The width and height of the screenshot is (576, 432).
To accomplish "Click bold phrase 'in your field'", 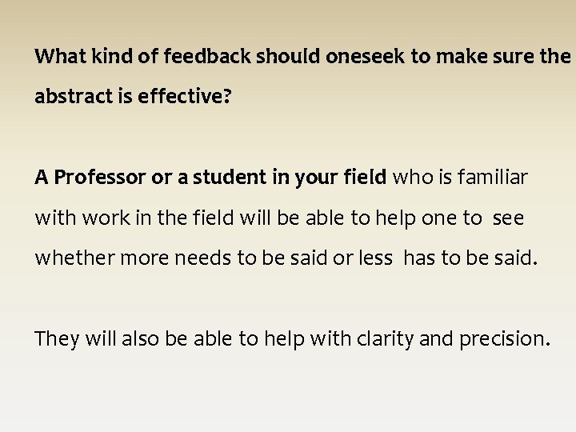I will click(329, 178).
